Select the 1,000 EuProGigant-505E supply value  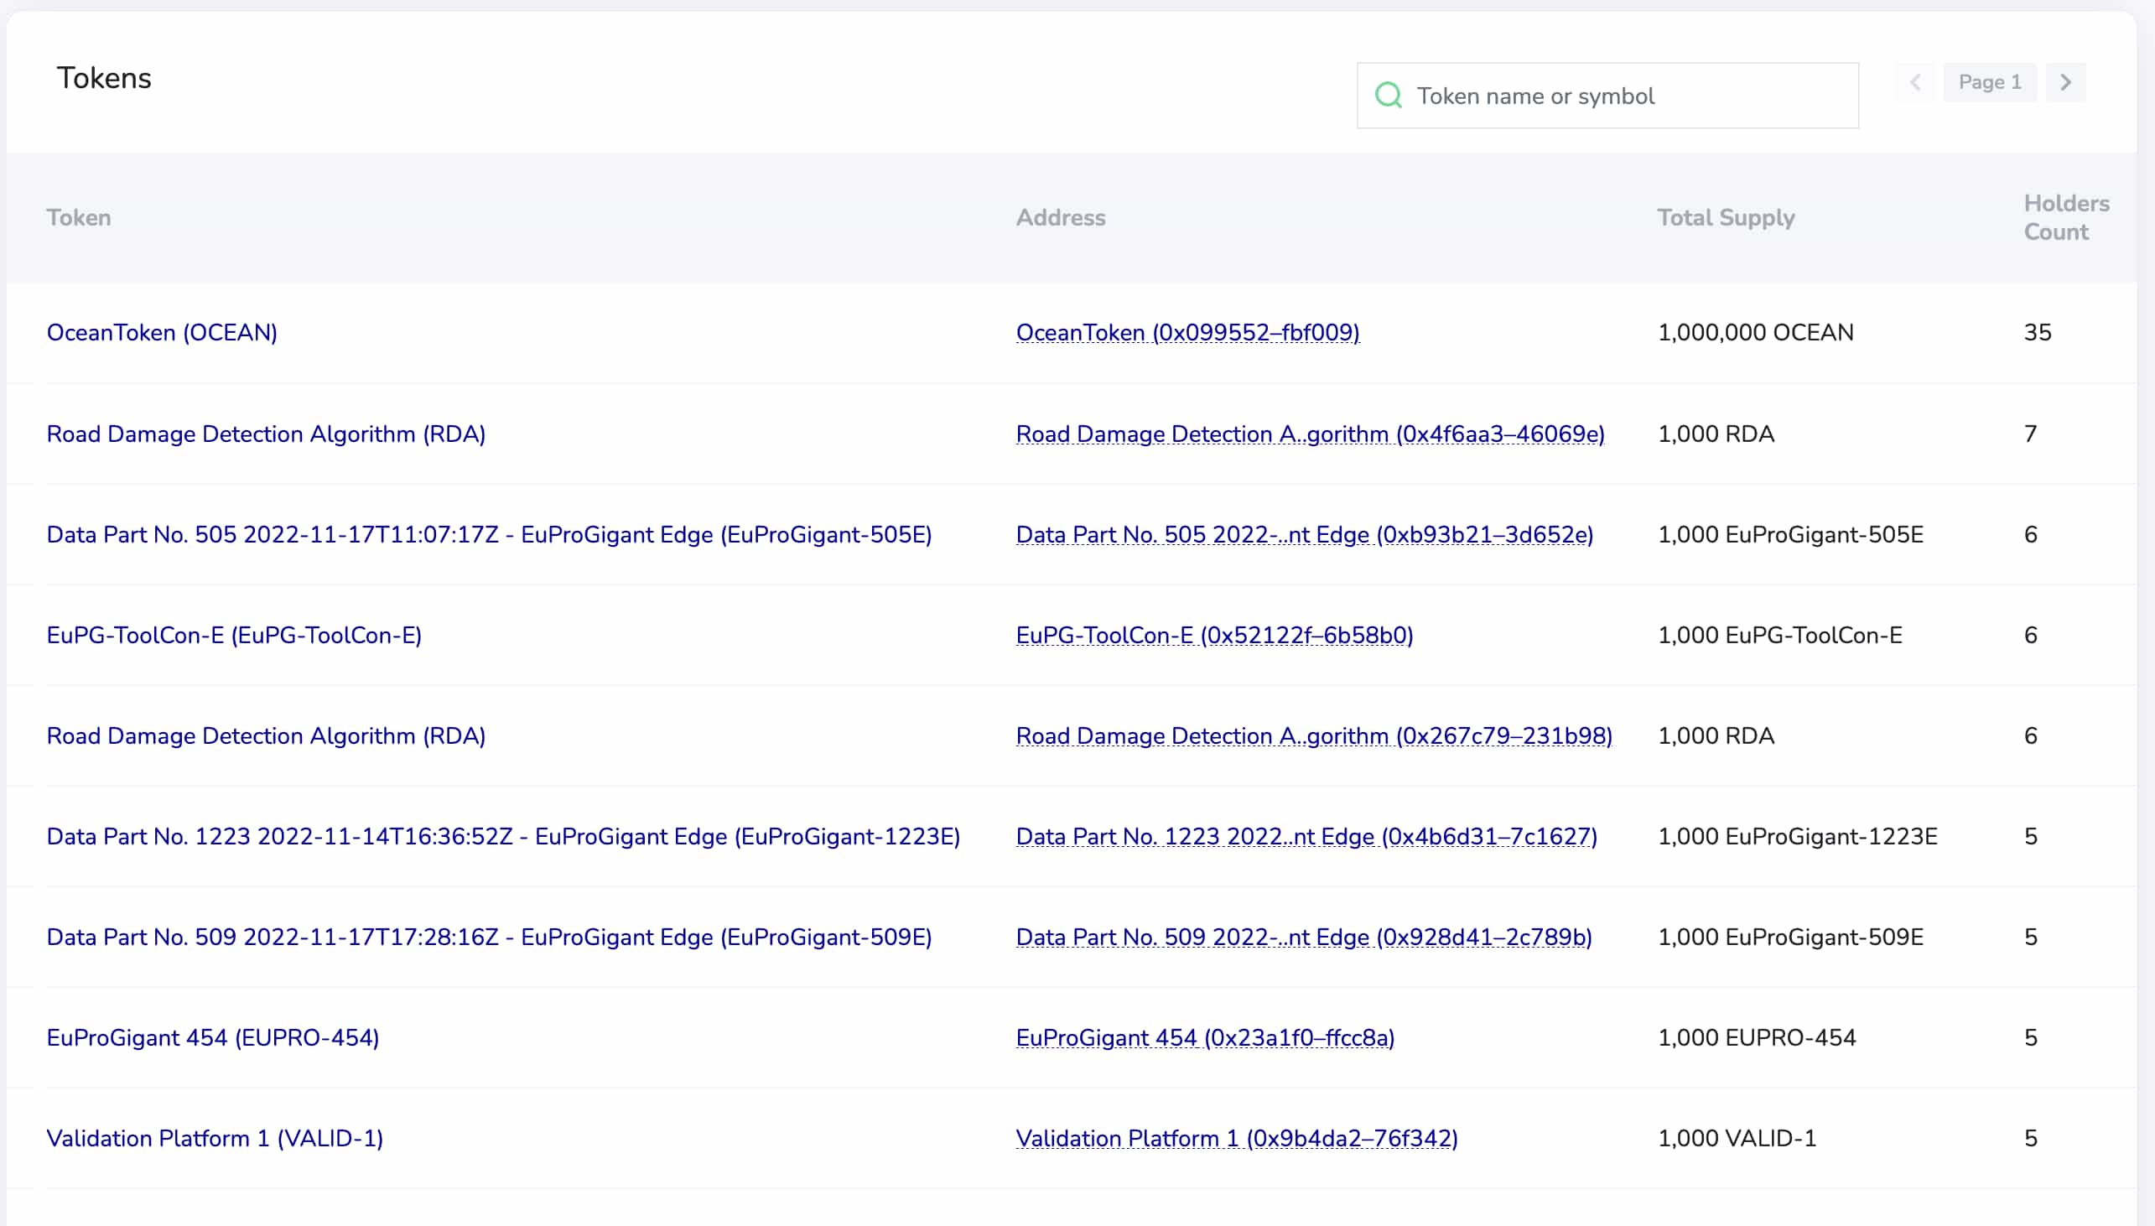(x=1790, y=535)
